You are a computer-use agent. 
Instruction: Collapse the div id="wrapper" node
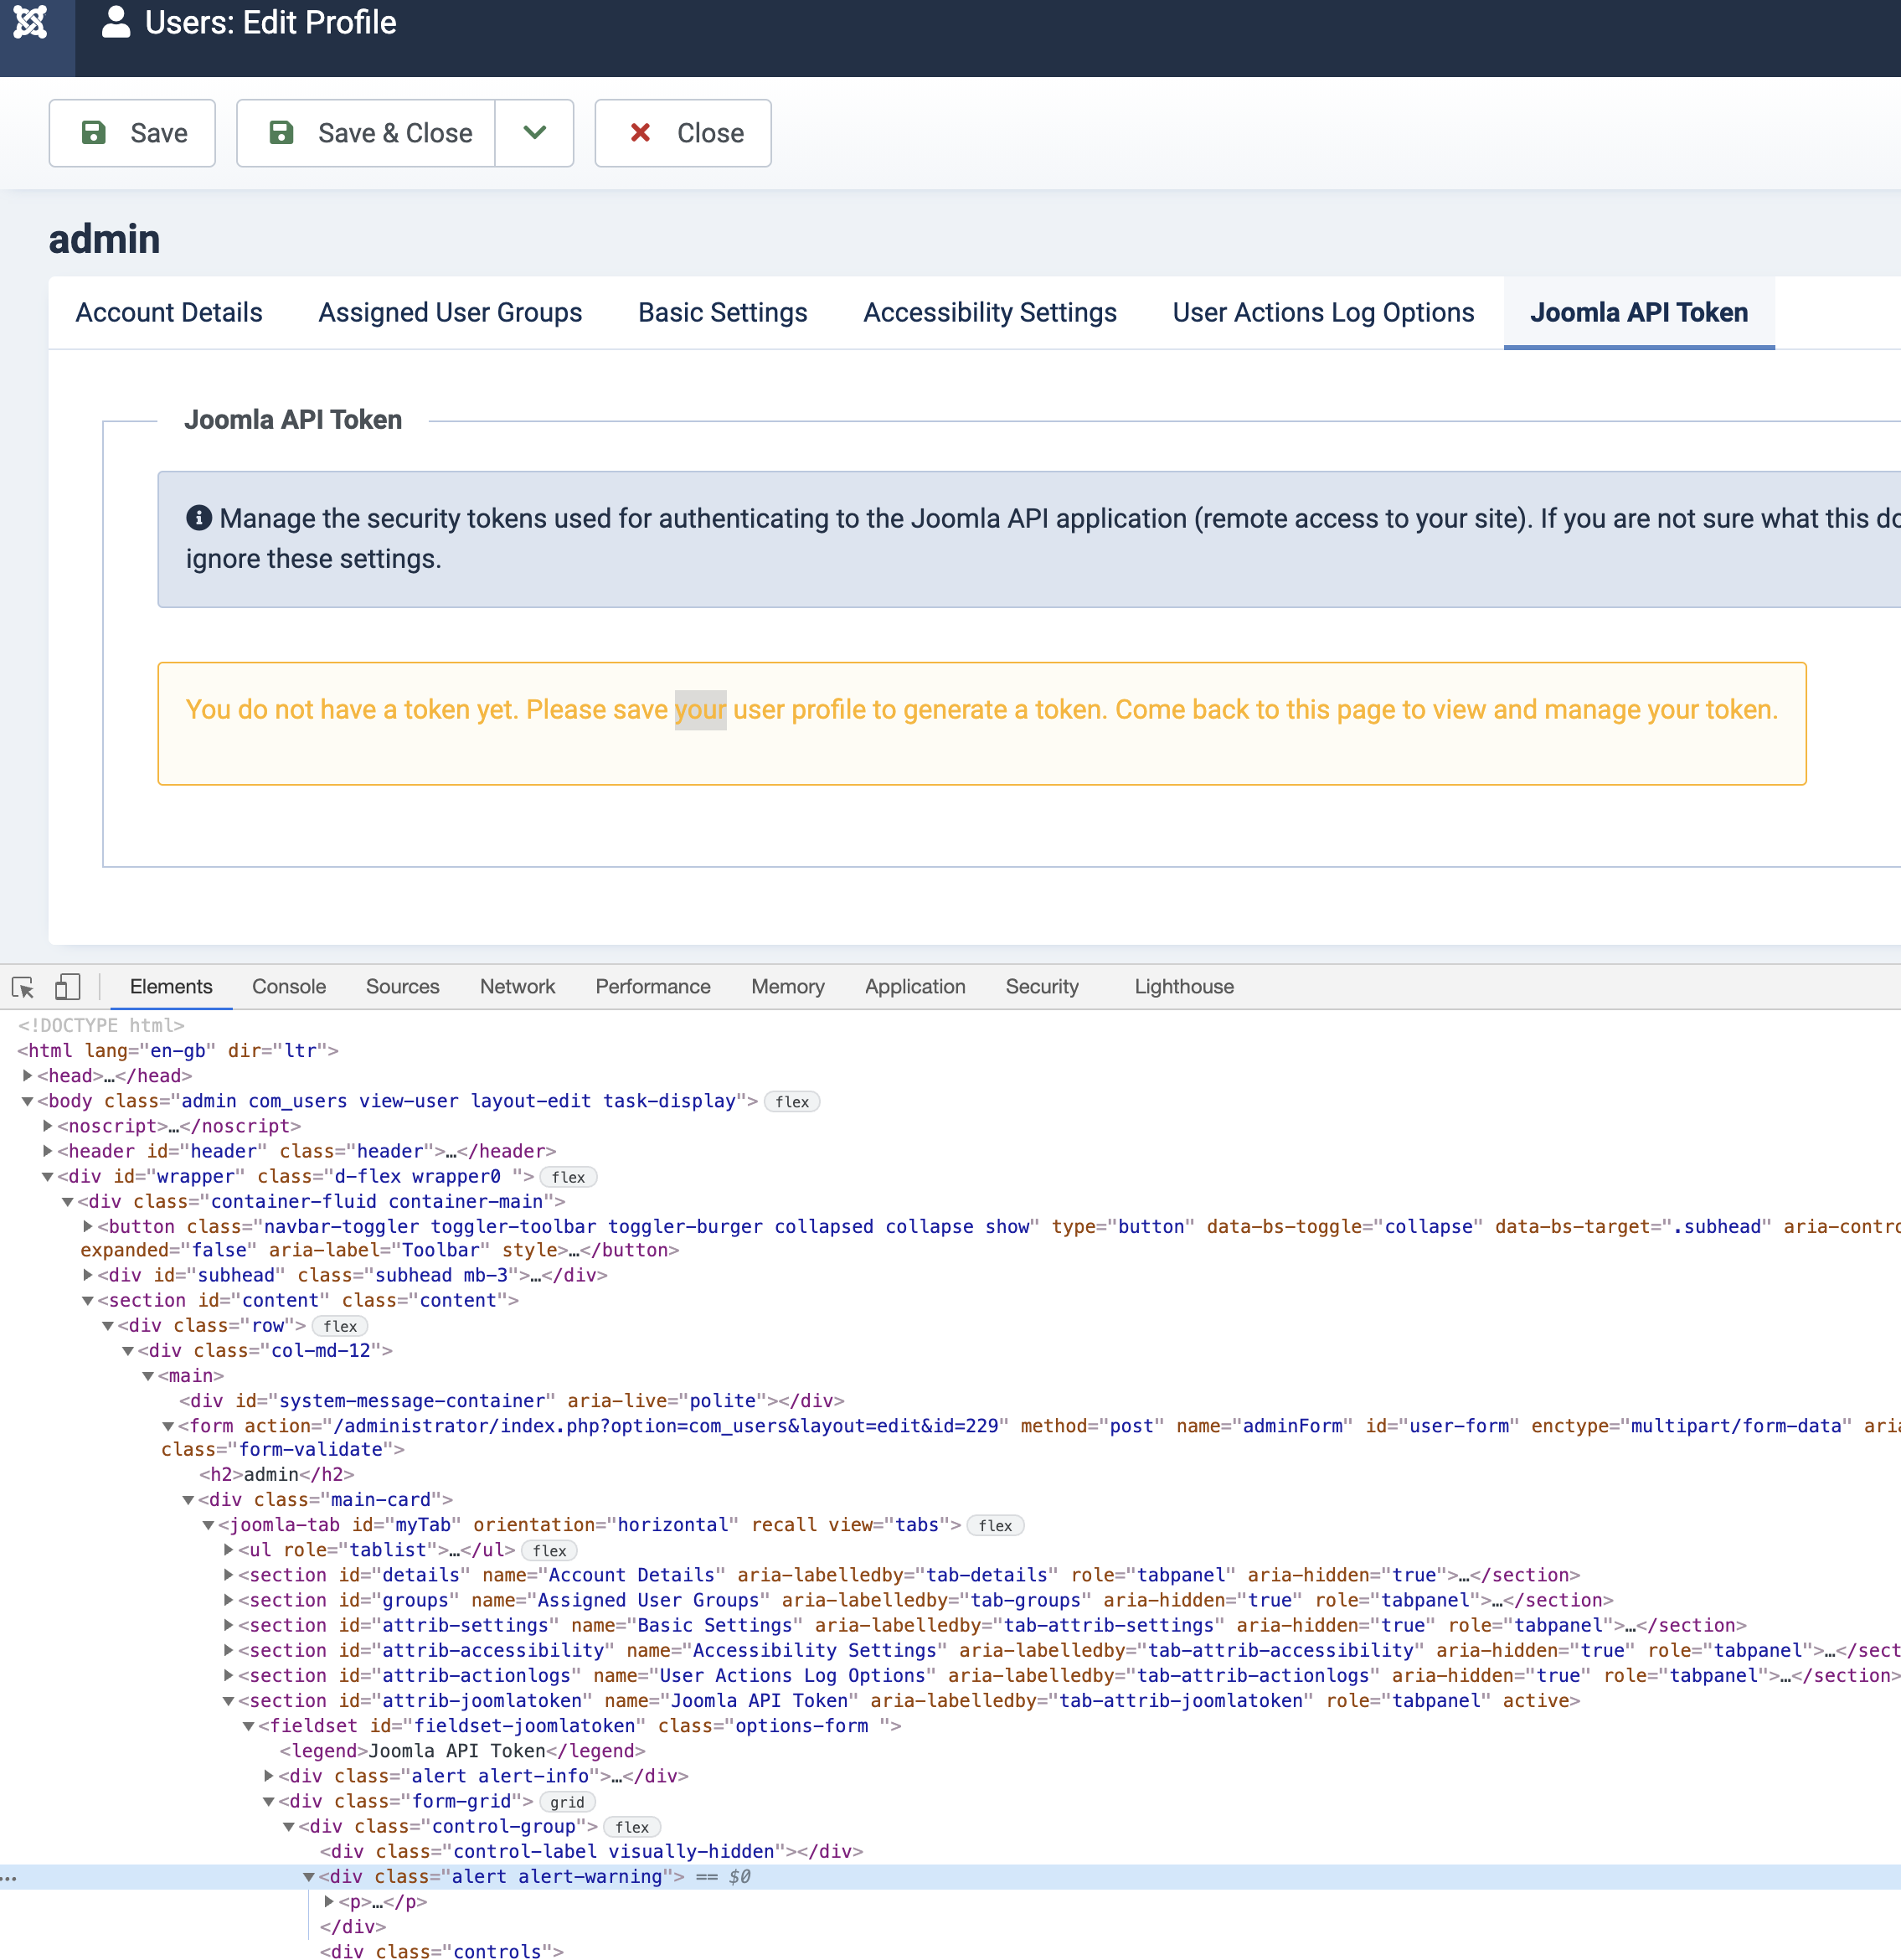click(x=48, y=1177)
